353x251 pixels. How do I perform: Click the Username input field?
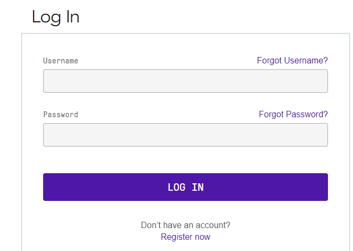(x=185, y=81)
